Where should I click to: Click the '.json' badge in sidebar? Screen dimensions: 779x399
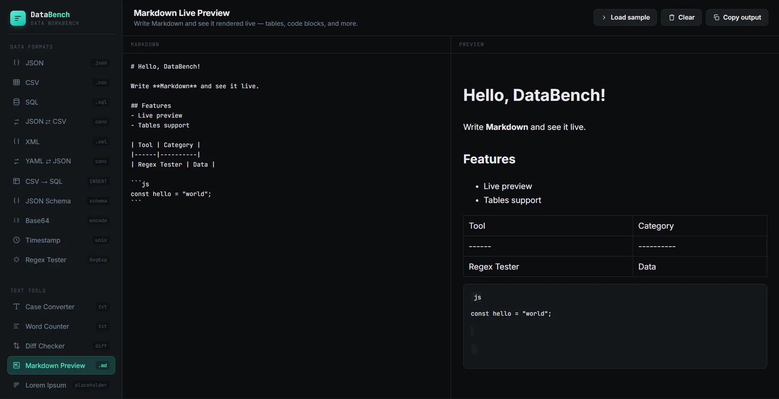pos(100,63)
